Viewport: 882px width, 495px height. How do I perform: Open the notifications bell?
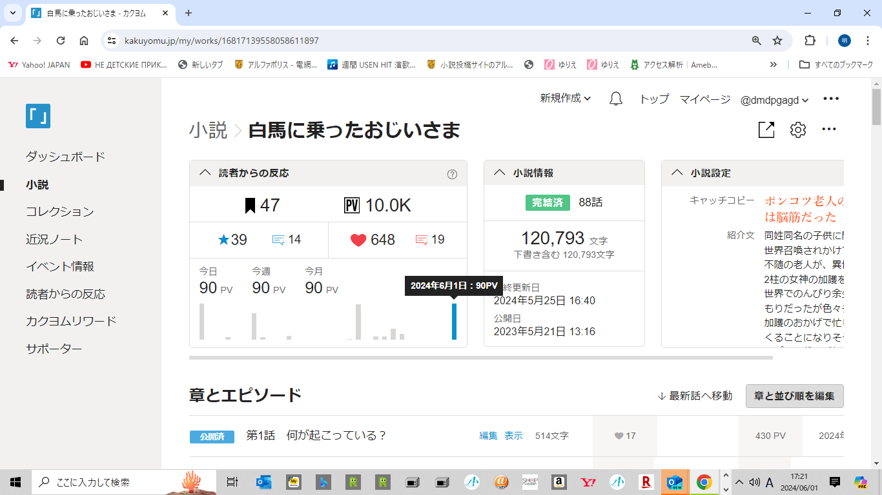coord(616,99)
